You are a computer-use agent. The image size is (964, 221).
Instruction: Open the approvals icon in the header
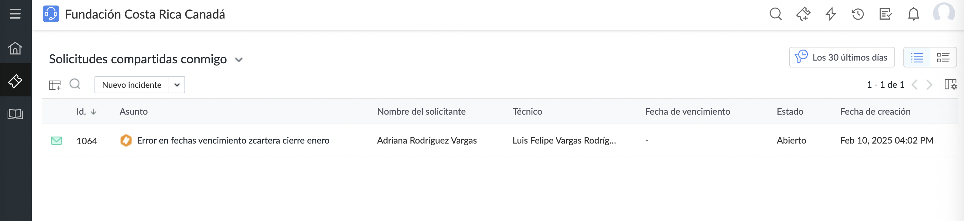(885, 14)
